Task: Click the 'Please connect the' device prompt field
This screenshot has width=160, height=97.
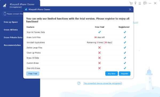Action: [13, 14]
